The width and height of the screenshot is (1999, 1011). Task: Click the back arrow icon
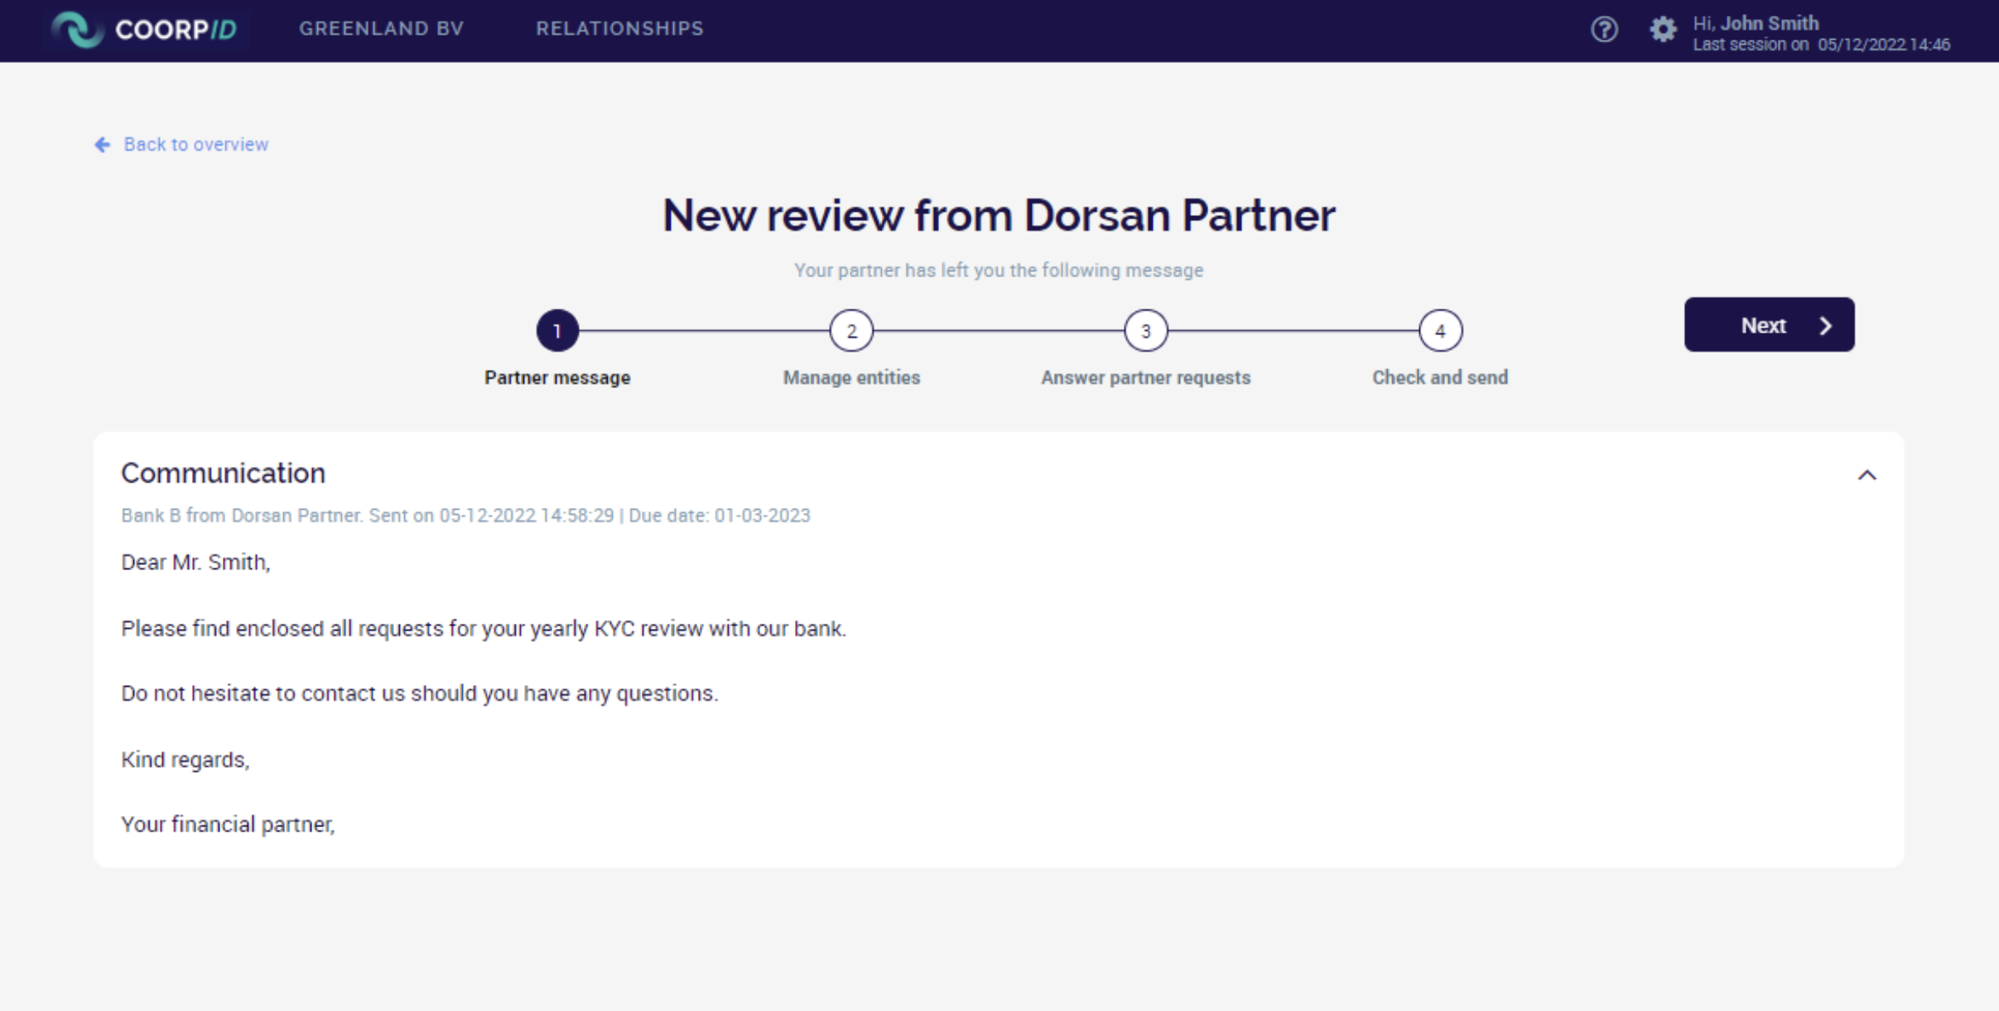click(x=102, y=145)
